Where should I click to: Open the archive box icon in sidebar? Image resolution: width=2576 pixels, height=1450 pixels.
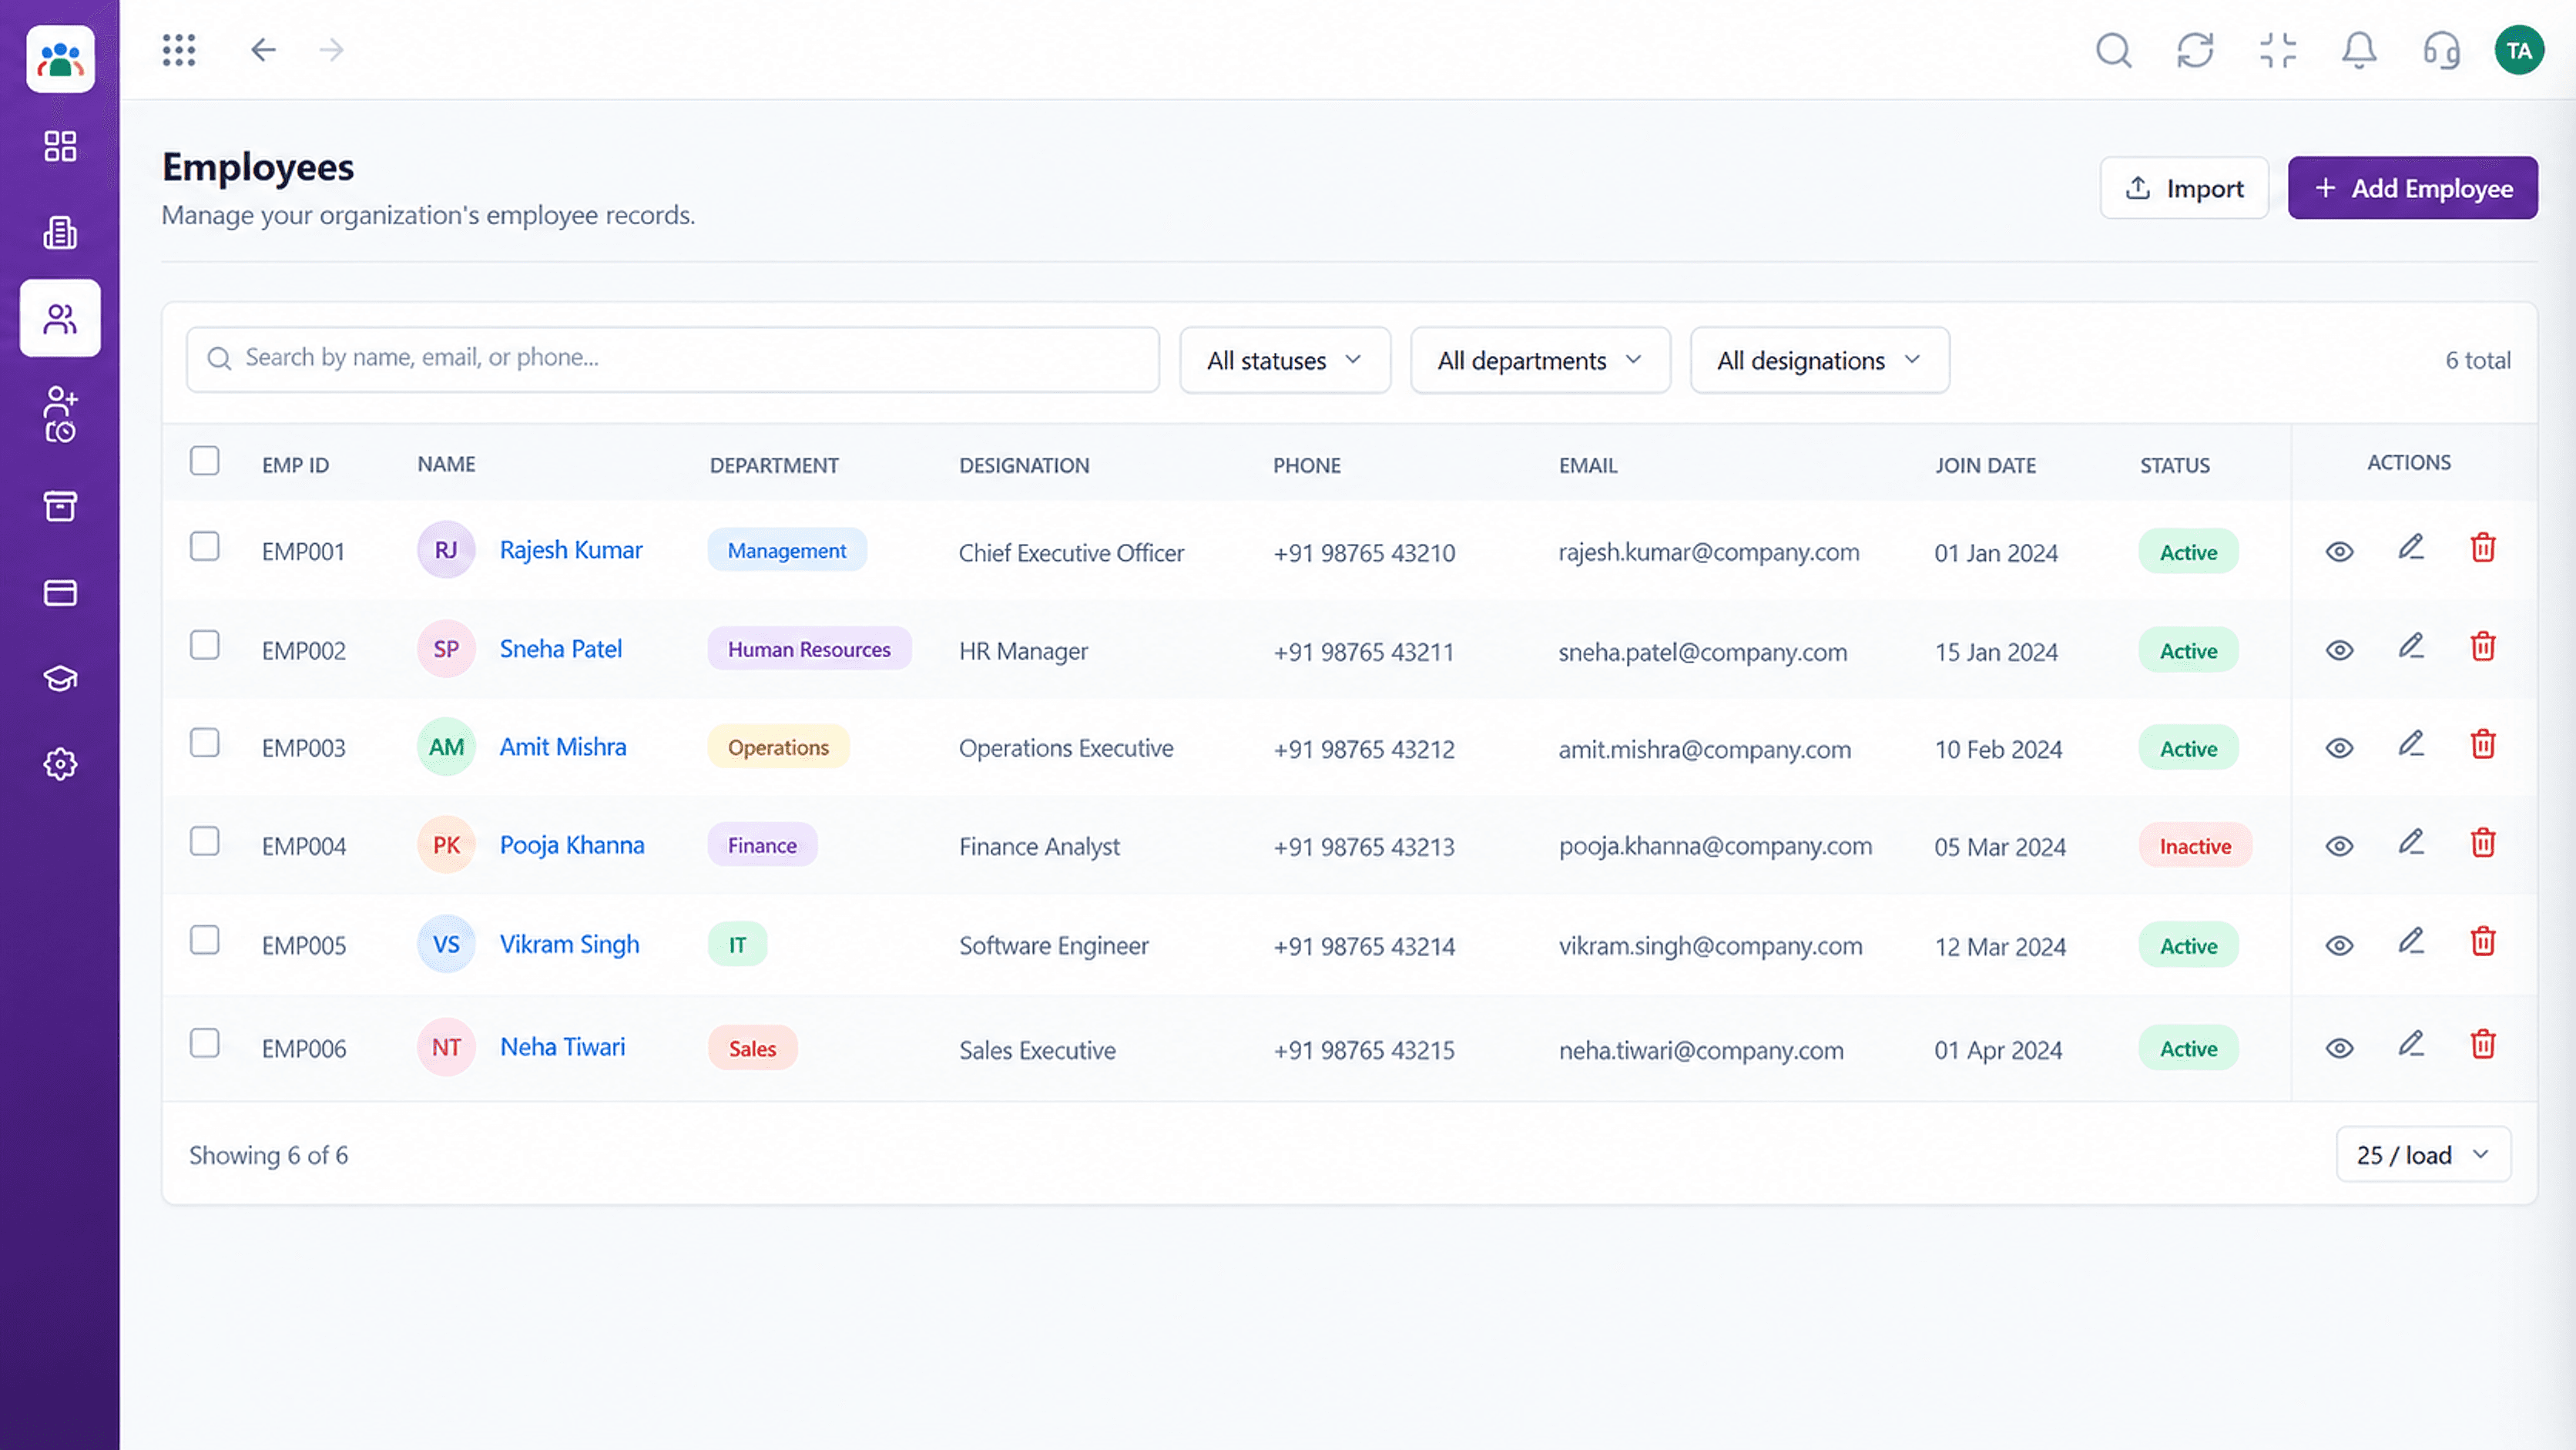[60, 506]
